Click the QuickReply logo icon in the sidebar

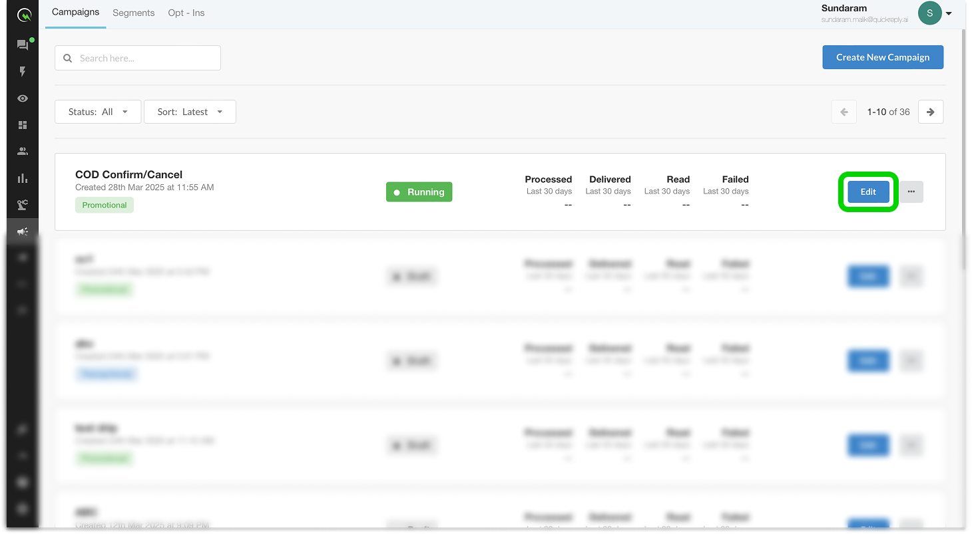pyautogui.click(x=23, y=15)
